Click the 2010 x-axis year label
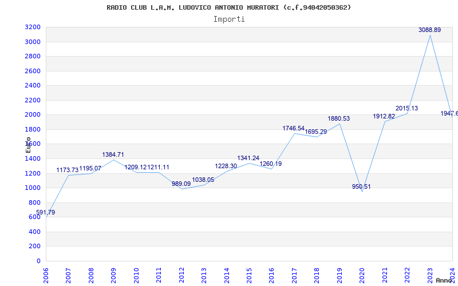The height and width of the screenshot is (286, 458). (x=136, y=275)
